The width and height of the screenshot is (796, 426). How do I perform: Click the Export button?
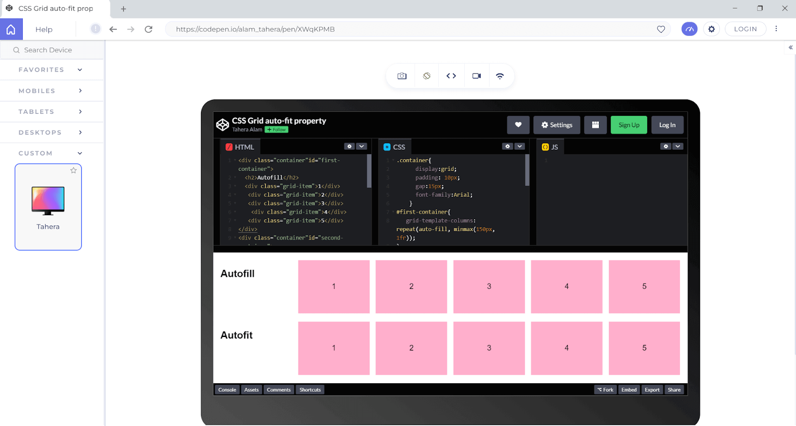click(x=652, y=390)
